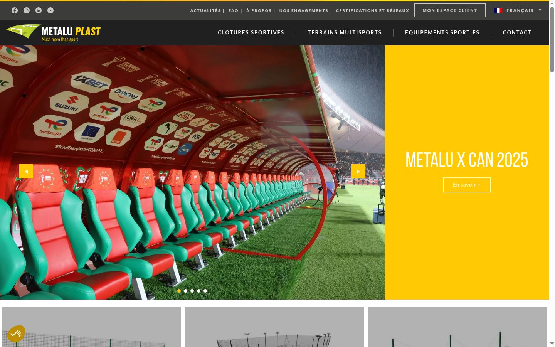Open the YouTube social icon
The width and height of the screenshot is (555, 347).
[x=50, y=10]
